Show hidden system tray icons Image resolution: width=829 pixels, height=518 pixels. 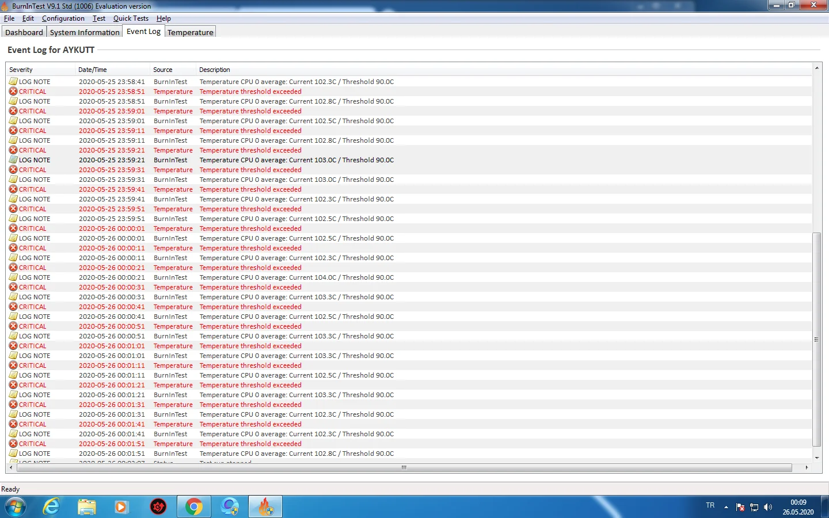(726, 507)
